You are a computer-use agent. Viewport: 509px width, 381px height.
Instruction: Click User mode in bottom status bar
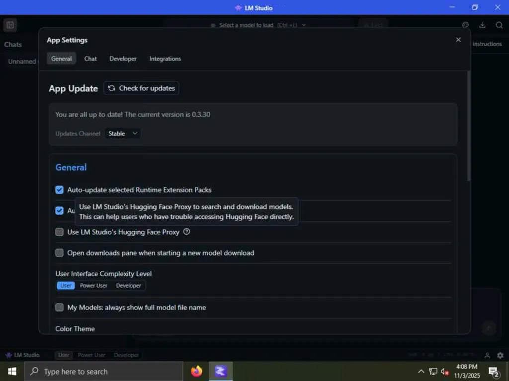[x=64, y=355]
